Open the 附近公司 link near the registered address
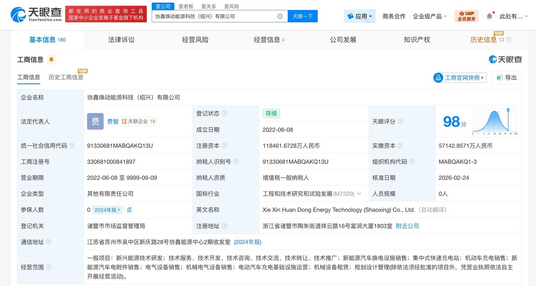 pyautogui.click(x=407, y=226)
